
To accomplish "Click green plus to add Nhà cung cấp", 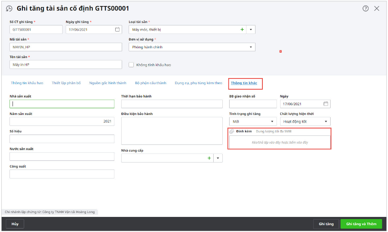I will click(x=209, y=158).
